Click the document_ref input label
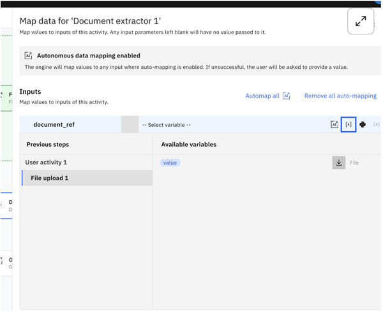 click(x=54, y=125)
